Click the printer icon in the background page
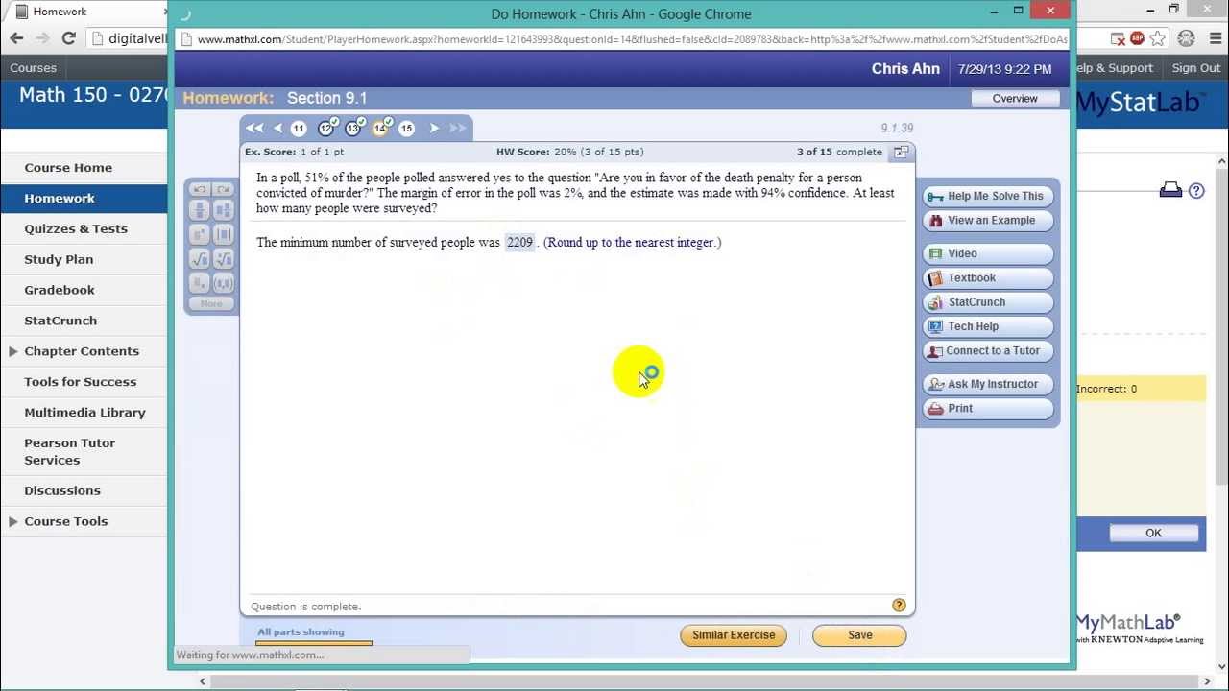1229x691 pixels. pos(1170,190)
